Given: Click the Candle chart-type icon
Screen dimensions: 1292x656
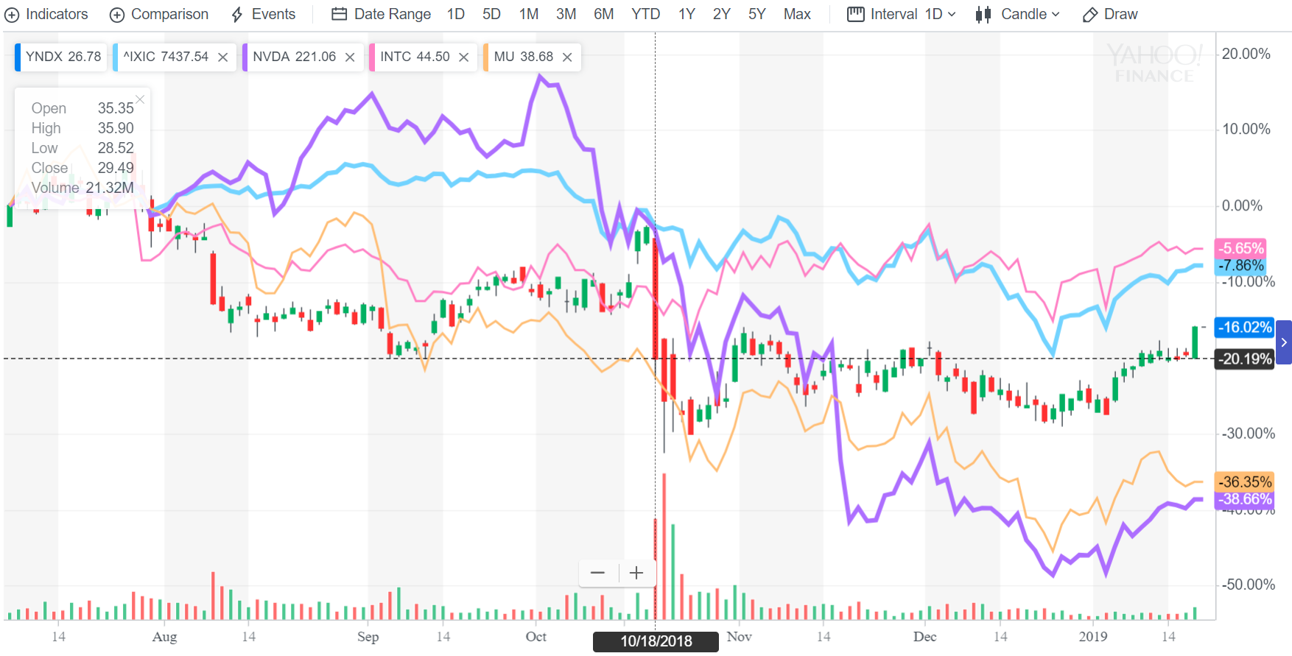Looking at the screenshot, I should click(x=983, y=15).
